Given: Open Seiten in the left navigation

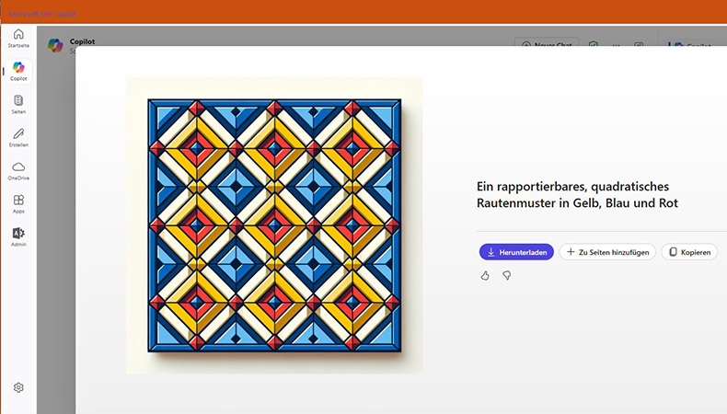Looking at the screenshot, I should point(18,104).
